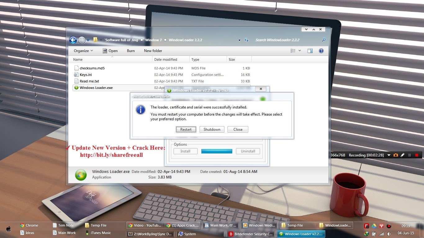Switch to the WindowLoader folder taskbar button
This screenshot has height=238, width=424.
click(x=335, y=225)
